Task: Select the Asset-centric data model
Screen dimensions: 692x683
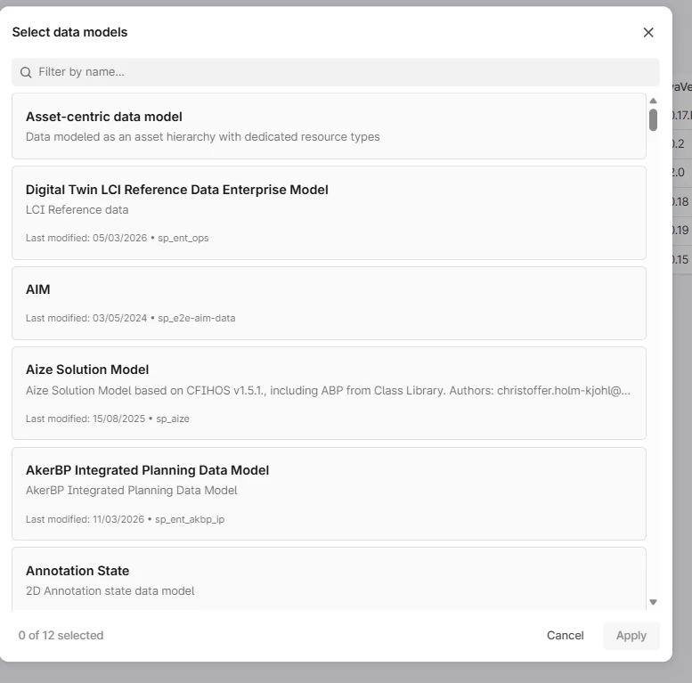Action: (329, 126)
